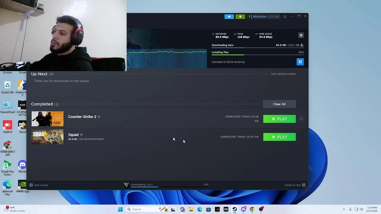This screenshot has width=381, height=214.
Task: Click the download throughput graph
Action: click(167, 58)
